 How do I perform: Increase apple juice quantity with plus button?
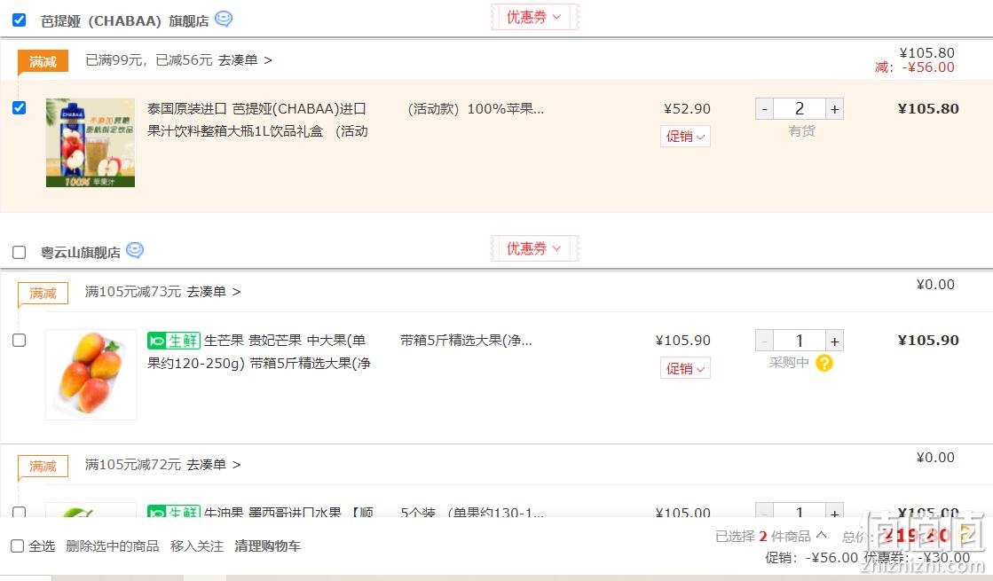click(835, 109)
